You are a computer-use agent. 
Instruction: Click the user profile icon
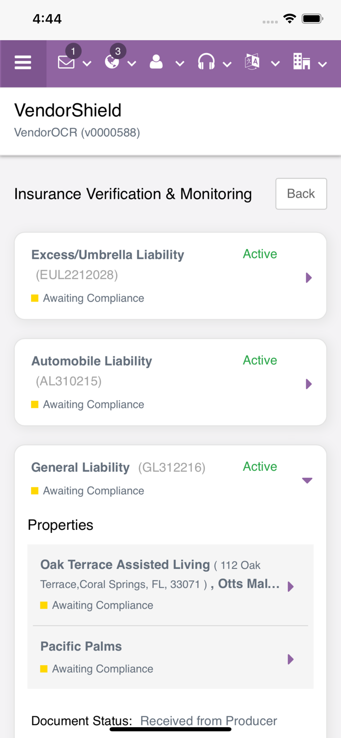(x=156, y=62)
